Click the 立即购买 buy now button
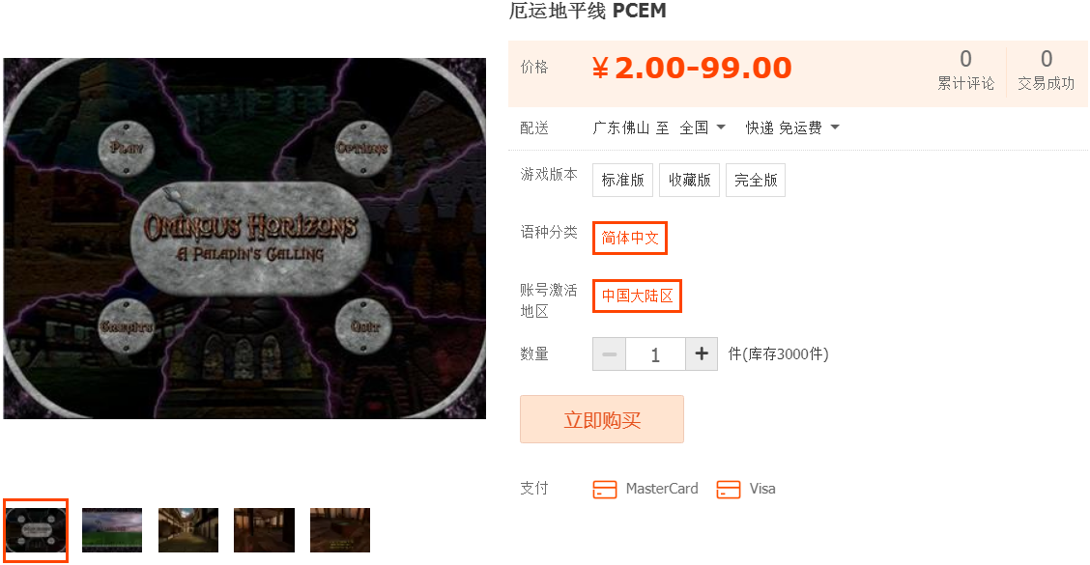This screenshot has height=565, width=1090. tap(602, 419)
